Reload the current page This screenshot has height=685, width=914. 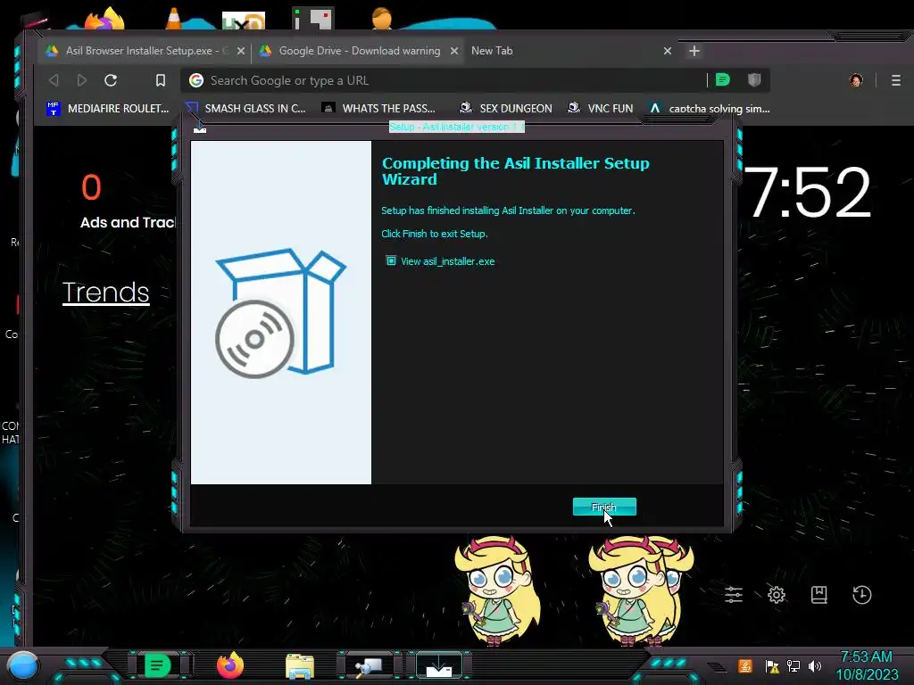coord(111,80)
